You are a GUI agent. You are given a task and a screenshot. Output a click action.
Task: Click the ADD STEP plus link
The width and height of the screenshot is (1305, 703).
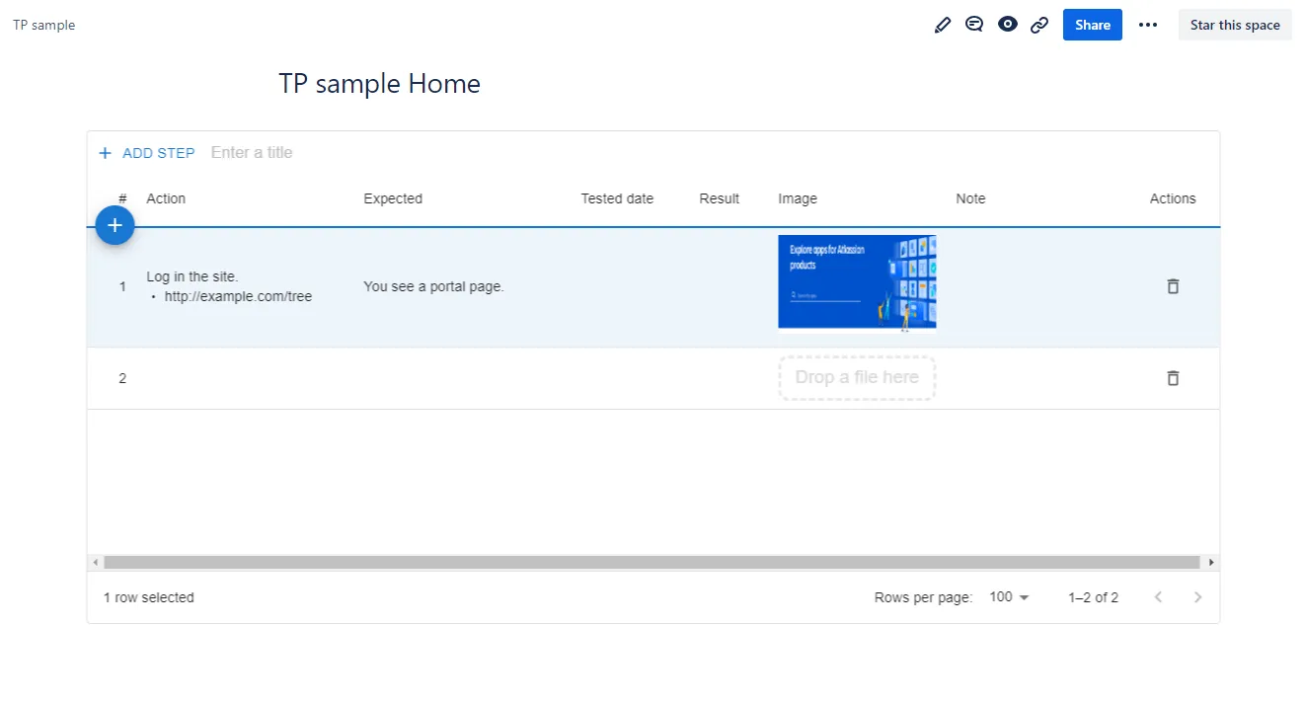coord(147,153)
